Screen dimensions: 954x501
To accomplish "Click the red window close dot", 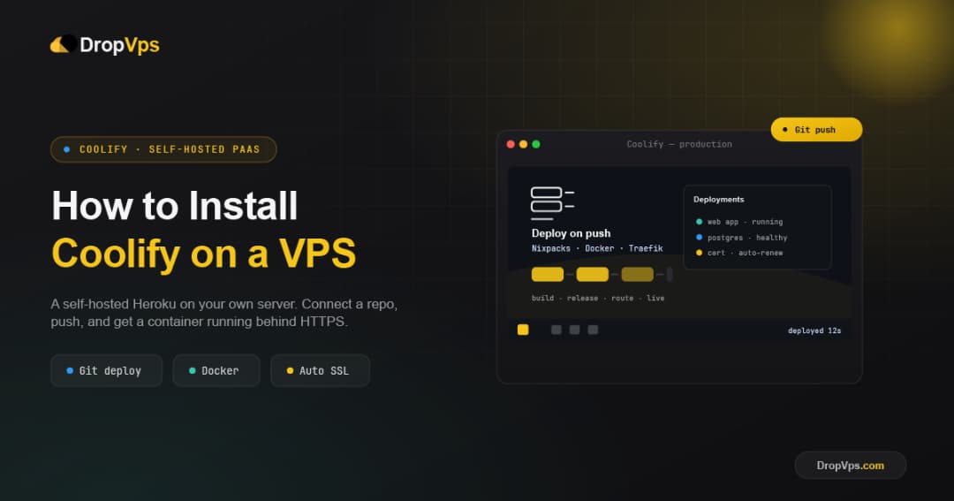I will [511, 144].
